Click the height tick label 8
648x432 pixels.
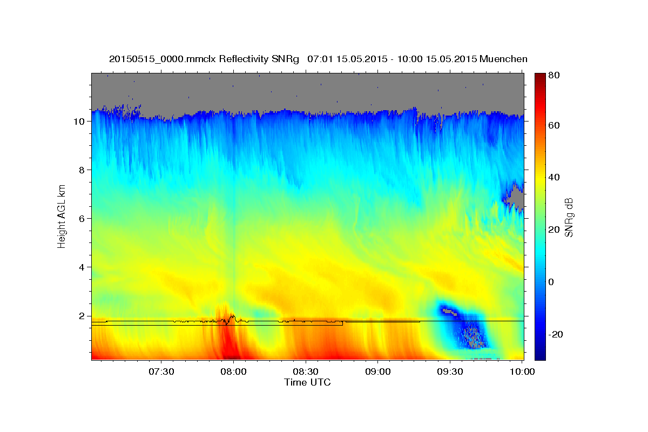[x=83, y=170]
